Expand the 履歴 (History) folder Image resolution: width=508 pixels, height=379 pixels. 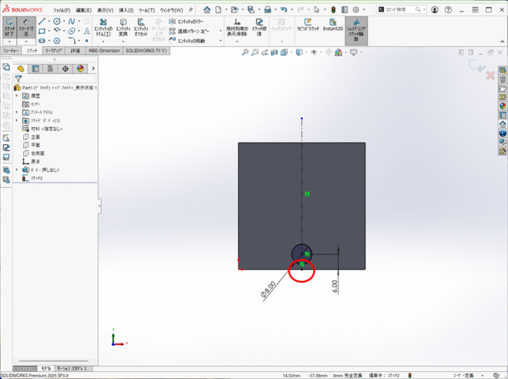pos(17,96)
